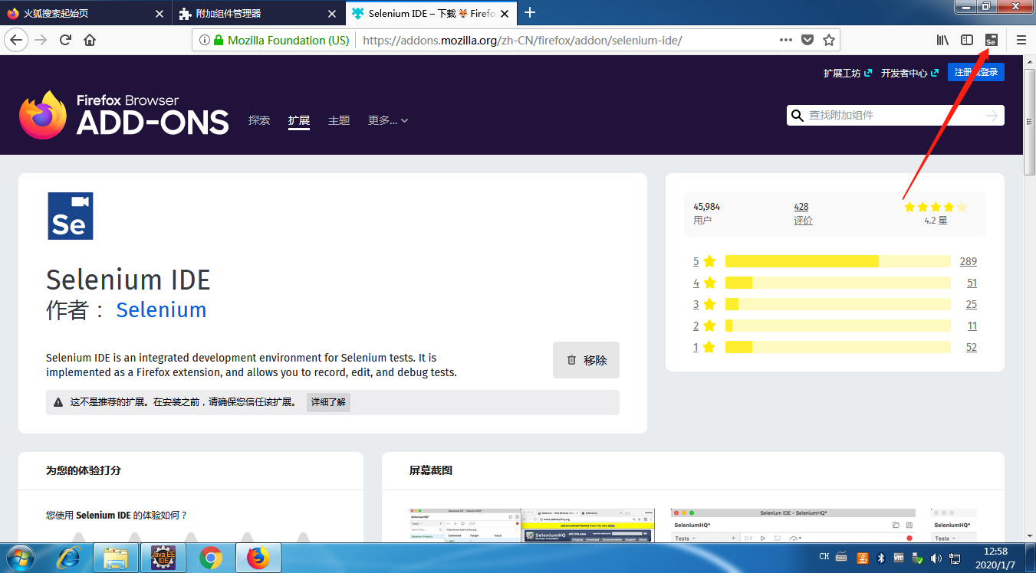Open the 51 four-star reviews count
Image resolution: width=1036 pixels, height=573 pixels.
tap(972, 283)
